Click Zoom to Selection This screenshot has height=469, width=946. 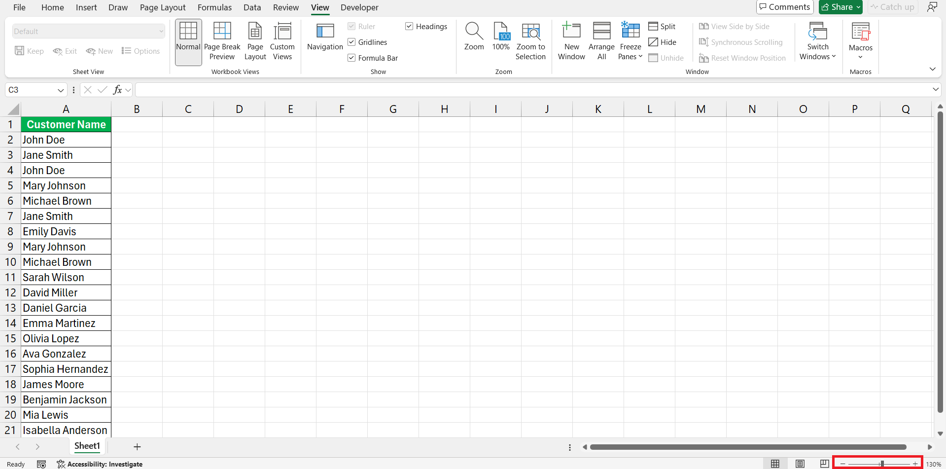pos(530,42)
